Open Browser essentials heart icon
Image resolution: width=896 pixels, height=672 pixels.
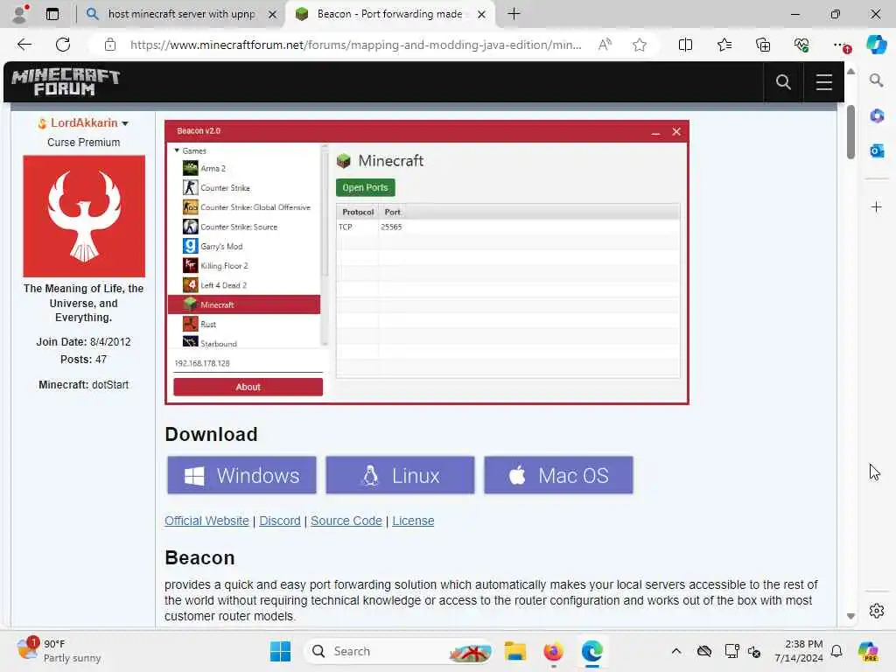(x=801, y=45)
